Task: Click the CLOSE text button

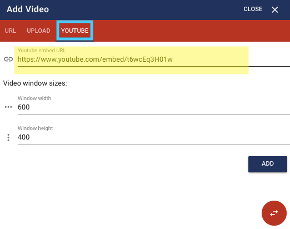Action: (253, 9)
